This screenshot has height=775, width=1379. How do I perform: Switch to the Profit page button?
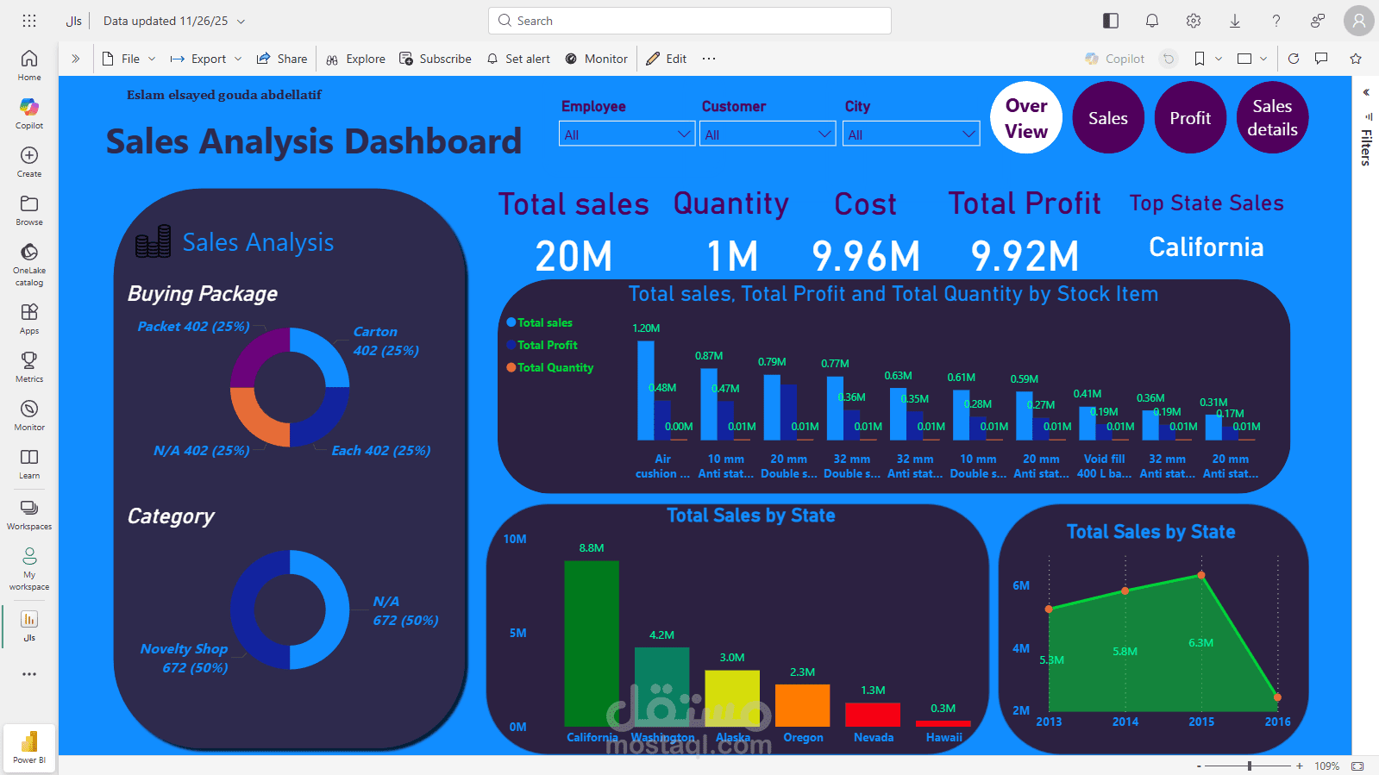click(1190, 118)
